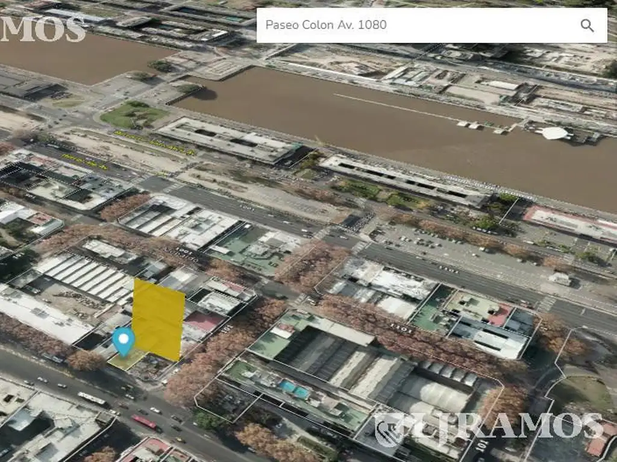The image size is (617, 462).
Task: Focus the Paseo Colon Av. 1080 address field
Action: [x=416, y=25]
